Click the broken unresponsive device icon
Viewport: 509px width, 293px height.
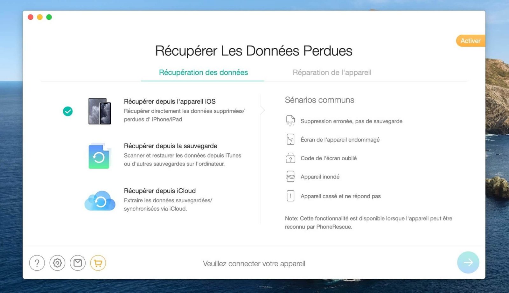click(290, 196)
